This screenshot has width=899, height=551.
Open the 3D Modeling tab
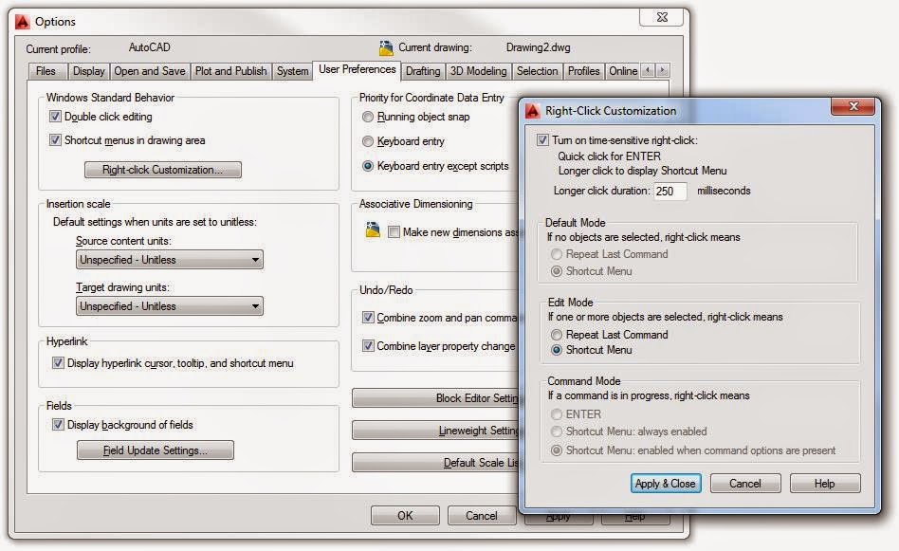coord(479,71)
